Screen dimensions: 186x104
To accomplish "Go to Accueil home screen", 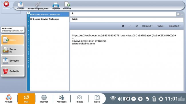I will coord(9,99).
